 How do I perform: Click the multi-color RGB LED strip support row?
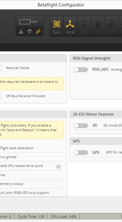pyautogui.click(x=32, y=193)
